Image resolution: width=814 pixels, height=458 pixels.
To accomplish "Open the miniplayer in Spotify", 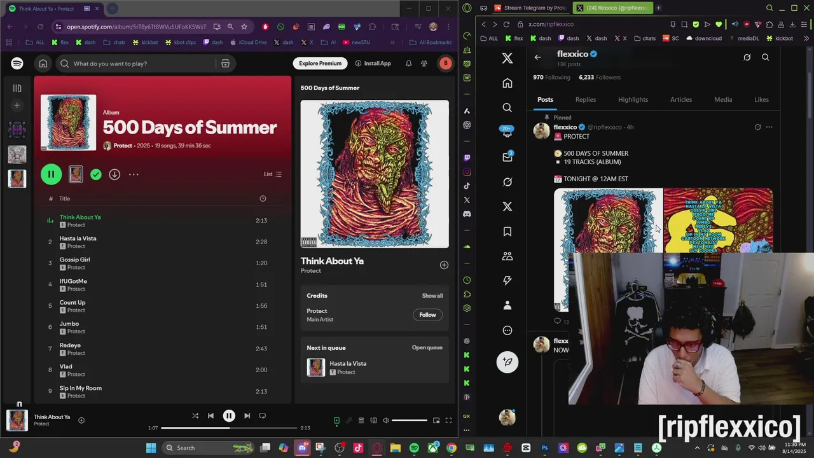I will (436, 420).
